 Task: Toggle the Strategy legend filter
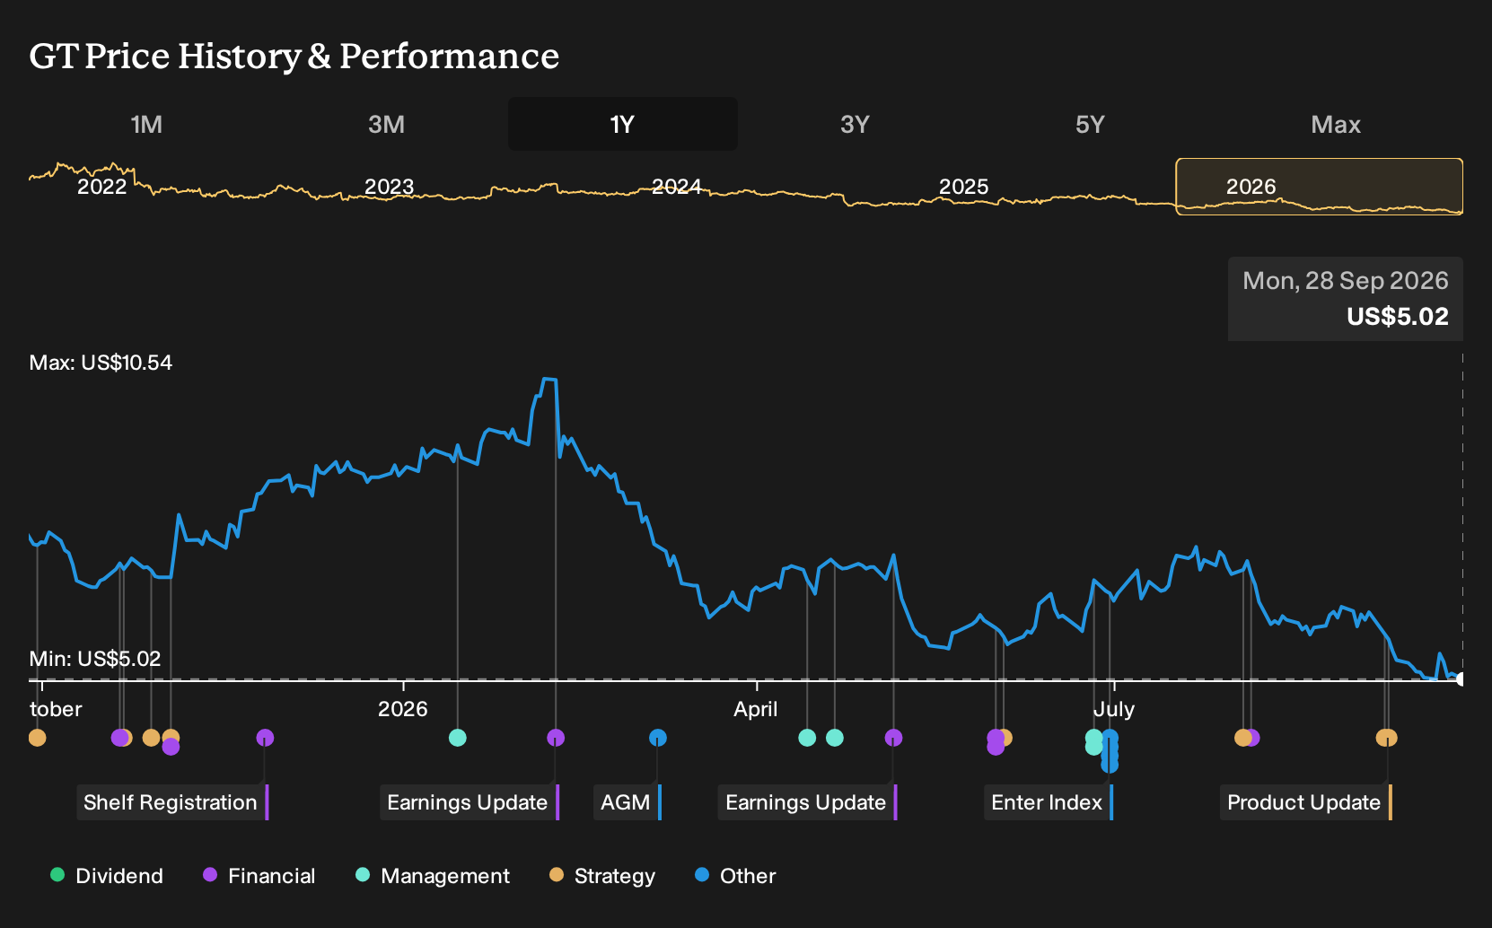tap(602, 876)
